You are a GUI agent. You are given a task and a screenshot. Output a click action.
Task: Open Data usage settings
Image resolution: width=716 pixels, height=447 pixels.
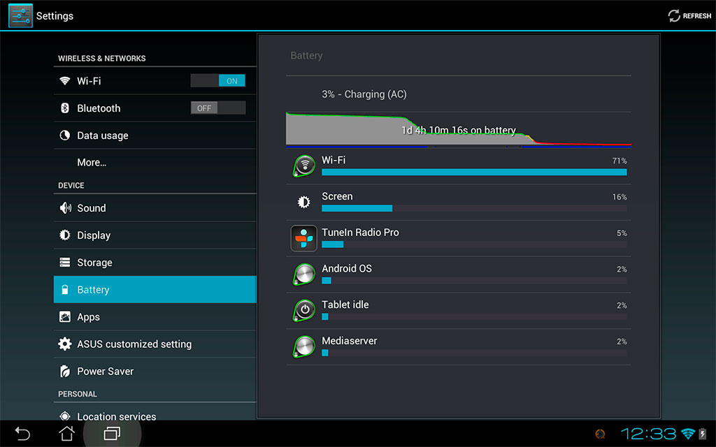click(x=103, y=135)
